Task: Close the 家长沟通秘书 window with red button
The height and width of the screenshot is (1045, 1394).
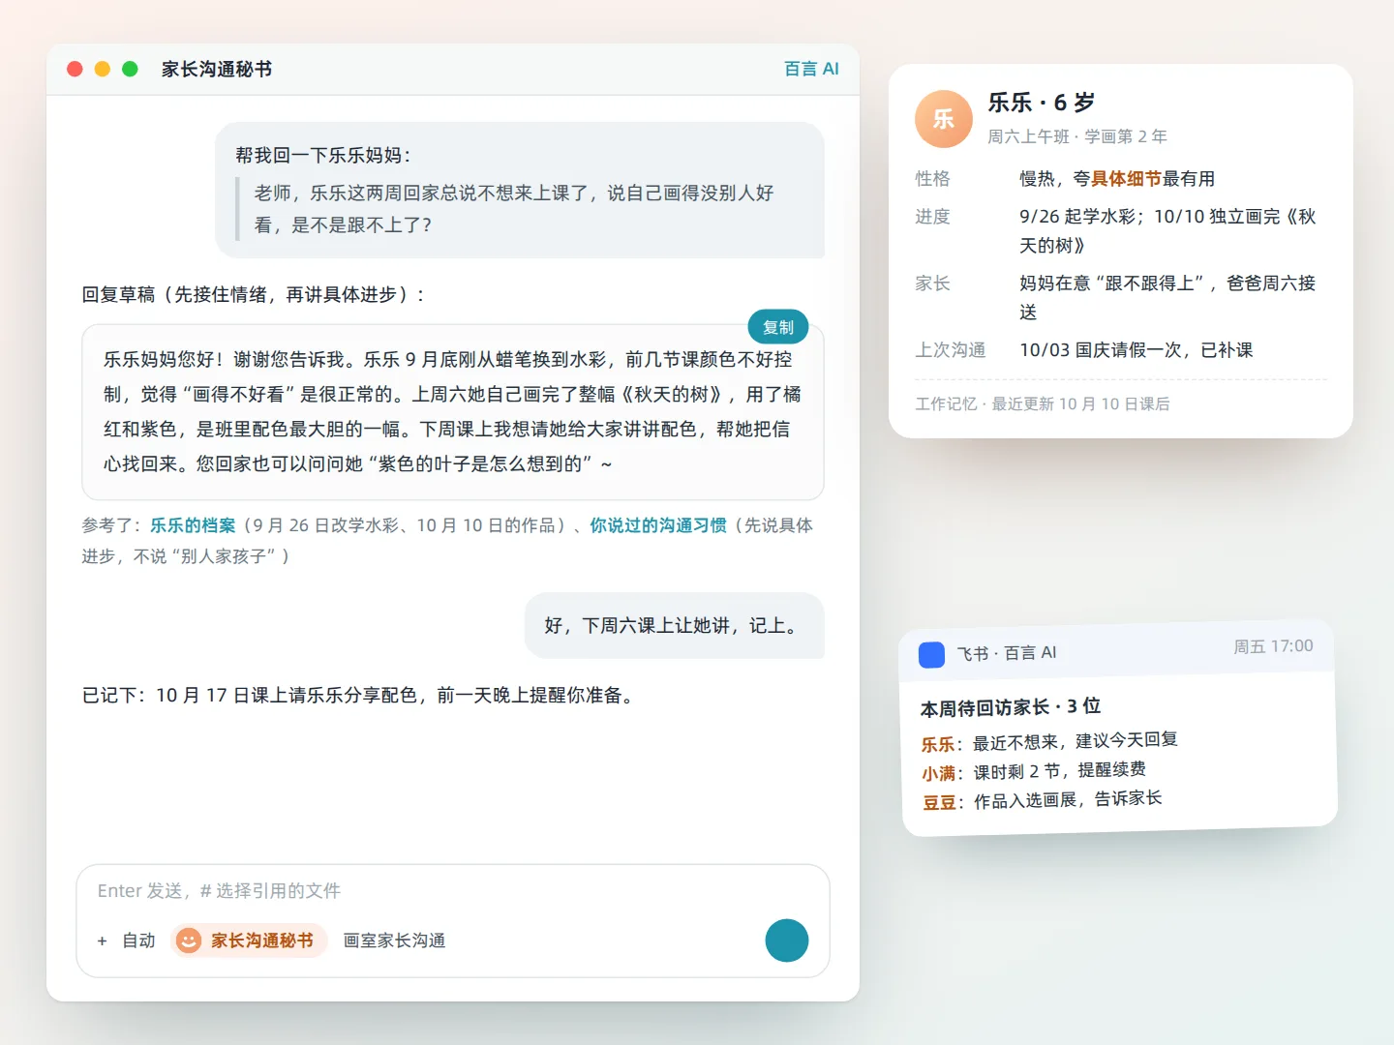Action: [x=75, y=69]
